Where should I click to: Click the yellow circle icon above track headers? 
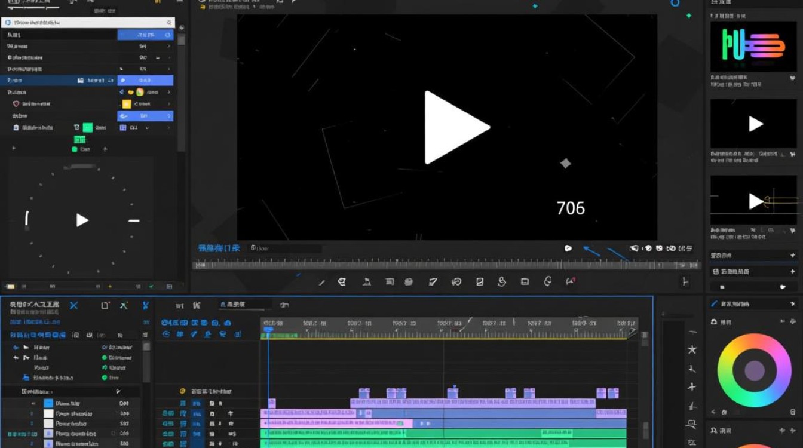point(183,391)
